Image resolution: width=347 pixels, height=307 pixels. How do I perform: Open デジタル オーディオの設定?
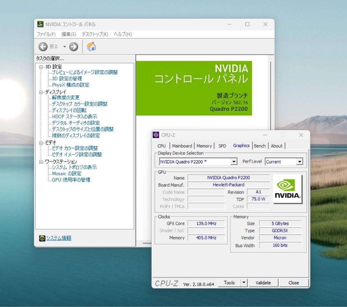(x=76, y=123)
